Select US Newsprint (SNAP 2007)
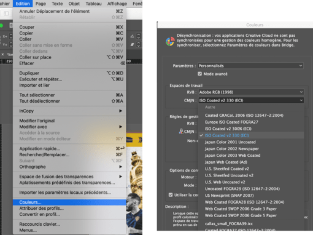 click(251, 196)
